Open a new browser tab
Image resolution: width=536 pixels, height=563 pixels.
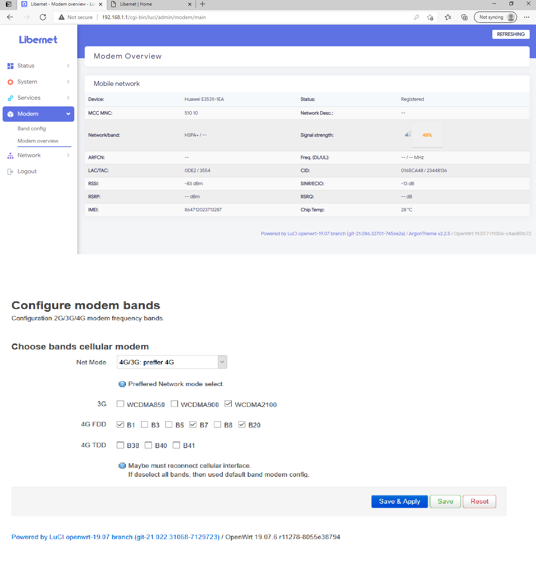(x=202, y=4)
